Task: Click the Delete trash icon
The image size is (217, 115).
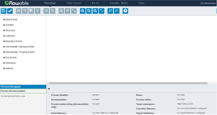Action: point(38,11)
